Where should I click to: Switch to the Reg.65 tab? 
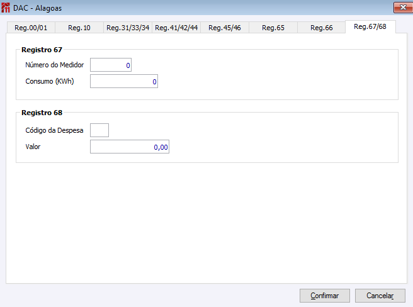tap(273, 28)
